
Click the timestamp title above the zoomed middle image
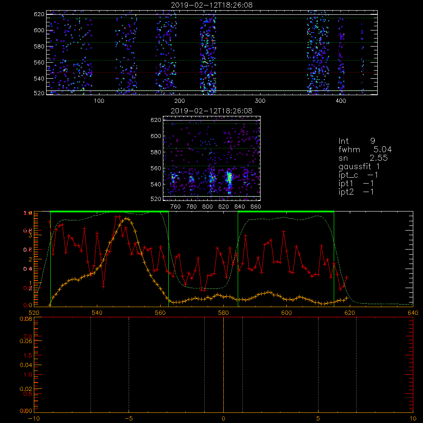[x=211, y=111]
